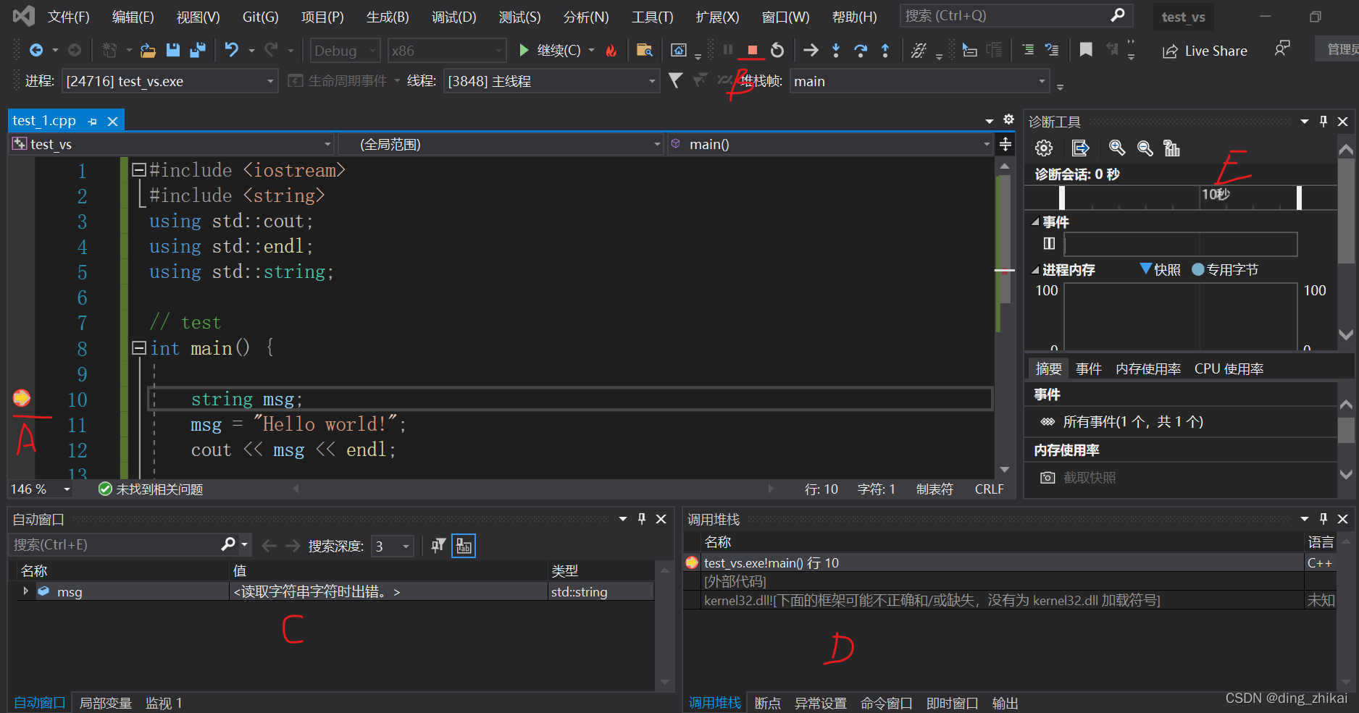The image size is (1359, 713).
Task: Switch to the 内存使用率 tab
Action: pos(1148,368)
